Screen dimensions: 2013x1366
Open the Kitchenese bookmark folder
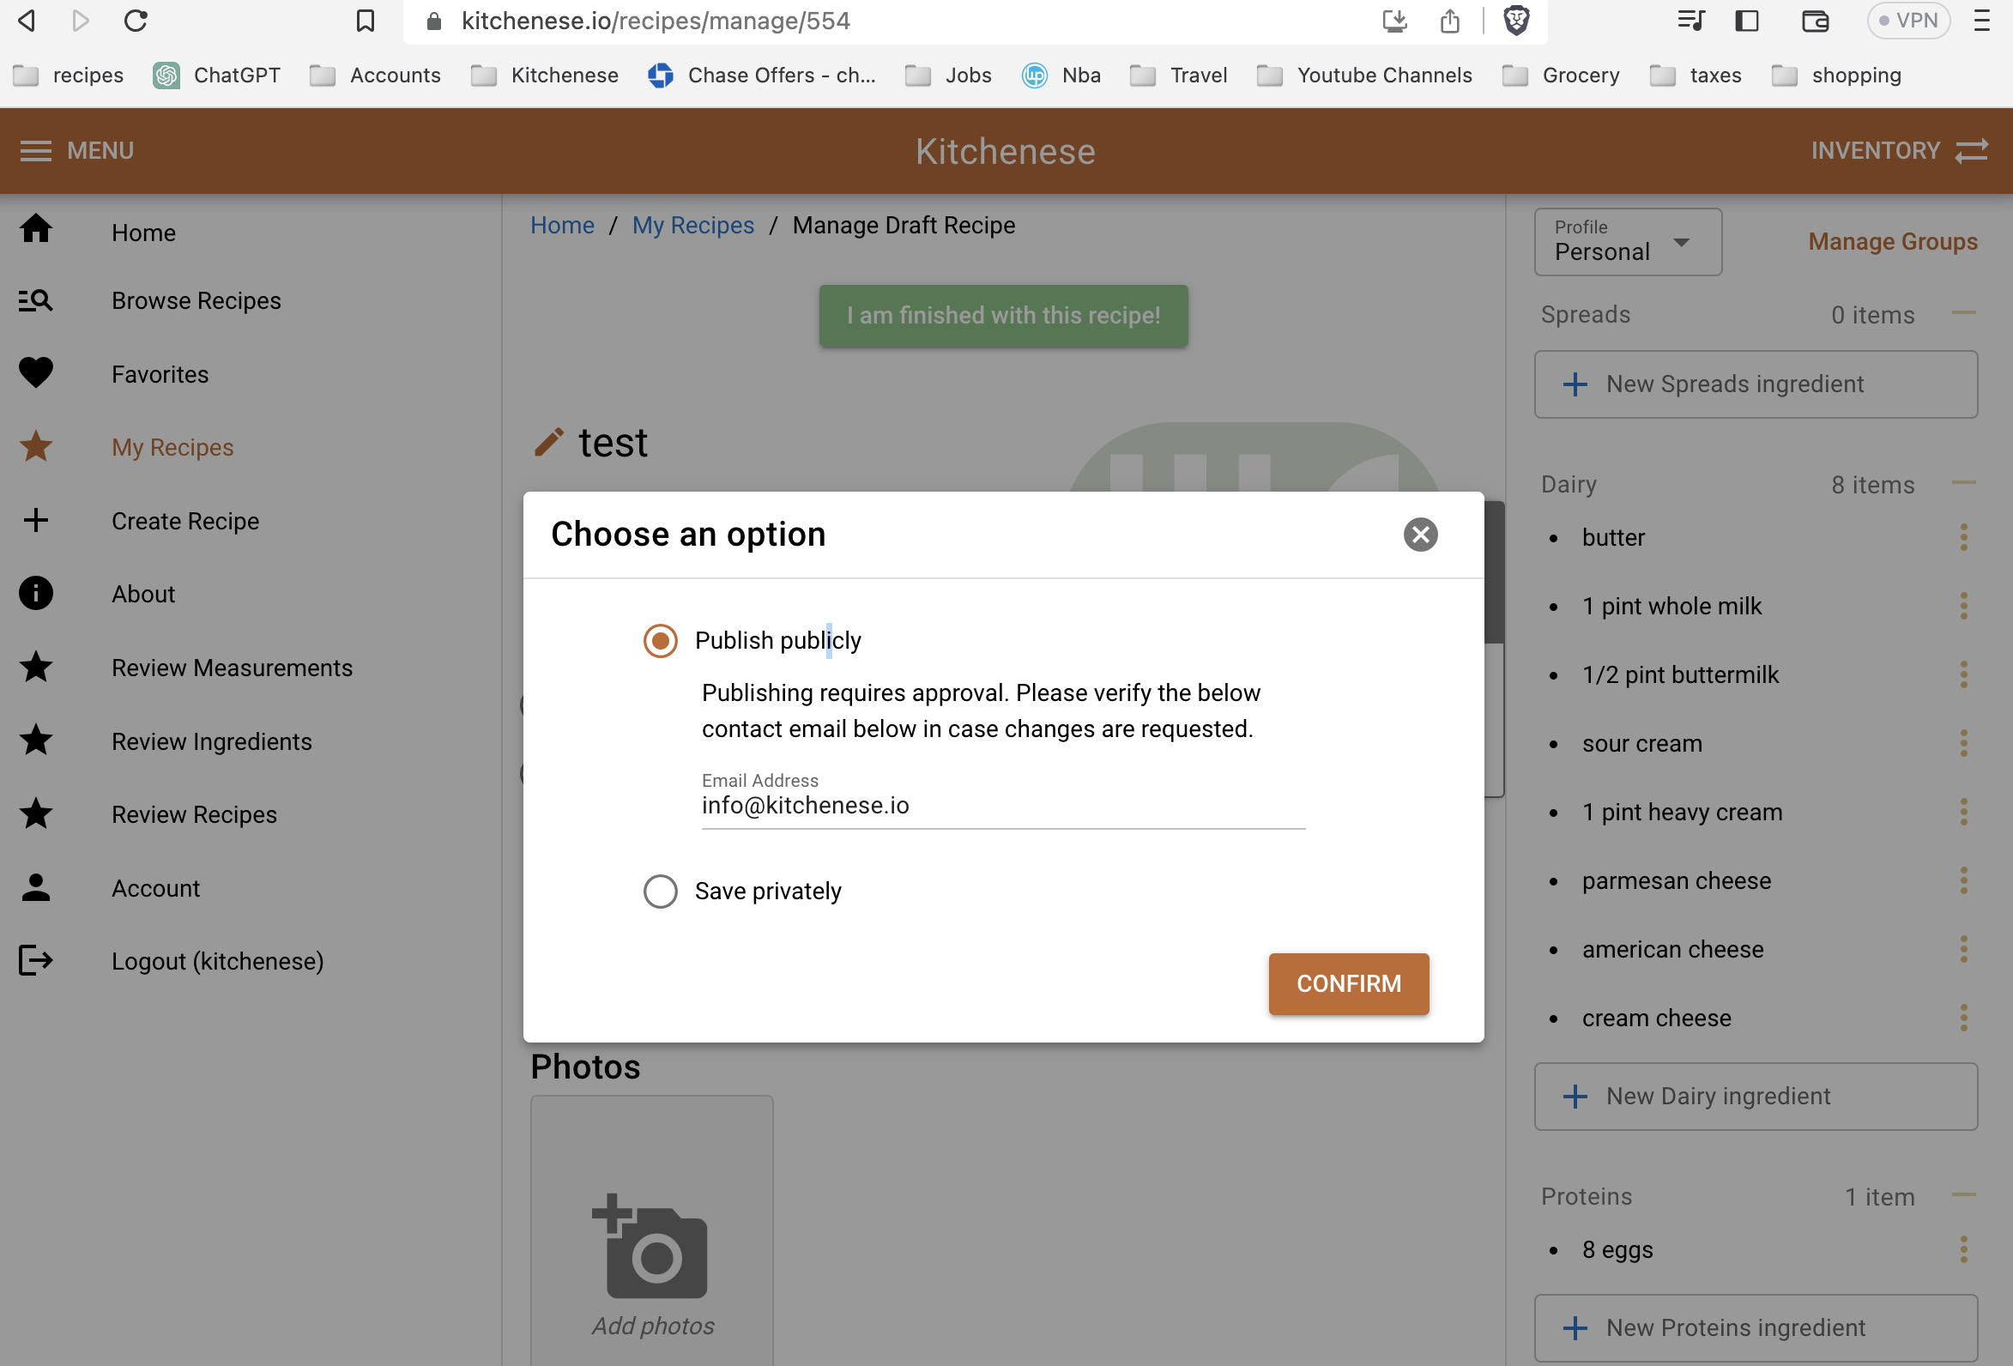[545, 76]
